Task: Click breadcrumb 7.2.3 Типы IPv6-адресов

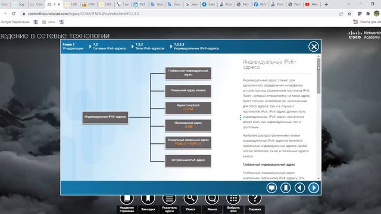Action: (x=149, y=46)
